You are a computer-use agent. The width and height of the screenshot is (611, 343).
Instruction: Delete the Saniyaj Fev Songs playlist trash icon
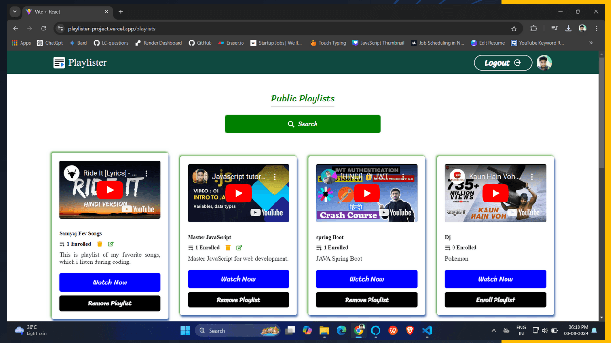pyautogui.click(x=100, y=244)
